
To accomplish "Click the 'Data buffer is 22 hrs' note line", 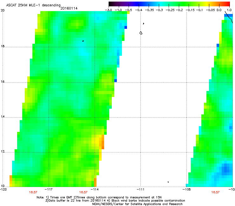I will click(115, 201).
